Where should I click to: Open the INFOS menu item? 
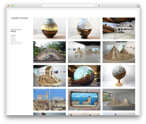coord(13,31)
